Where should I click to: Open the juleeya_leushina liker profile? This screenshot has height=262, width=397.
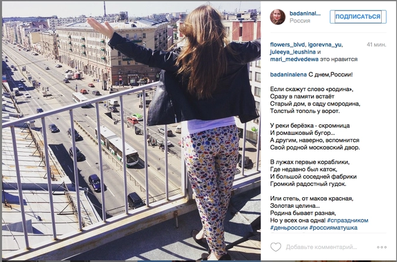[x=293, y=52]
